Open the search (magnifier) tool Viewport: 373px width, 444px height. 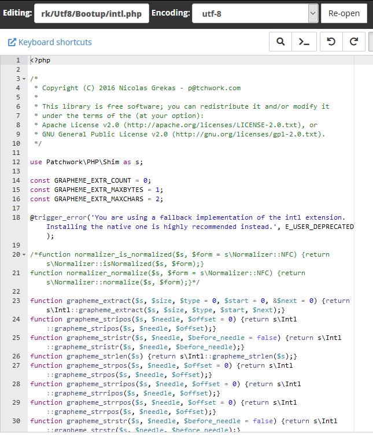point(280,42)
